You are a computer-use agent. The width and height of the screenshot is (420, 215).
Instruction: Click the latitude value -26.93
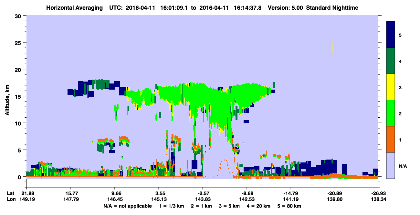(x=378, y=193)
